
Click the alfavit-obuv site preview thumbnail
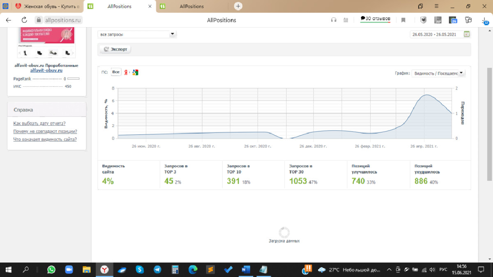(46, 43)
